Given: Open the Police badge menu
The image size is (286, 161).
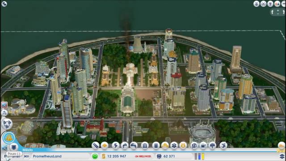Looking at the screenshot, I should (183, 145).
